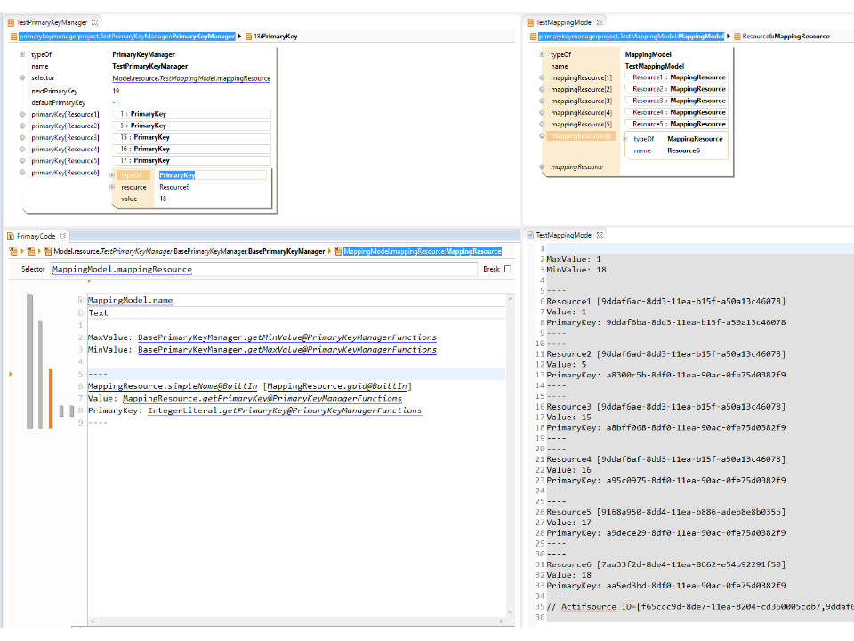Switch to the PrimaryCode tab
Viewport: 854px width, 641px height.
click(36, 236)
